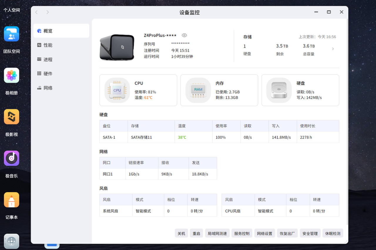Click the CPU temperature 61°C value
376x250 pixels.
pyautogui.click(x=148, y=98)
